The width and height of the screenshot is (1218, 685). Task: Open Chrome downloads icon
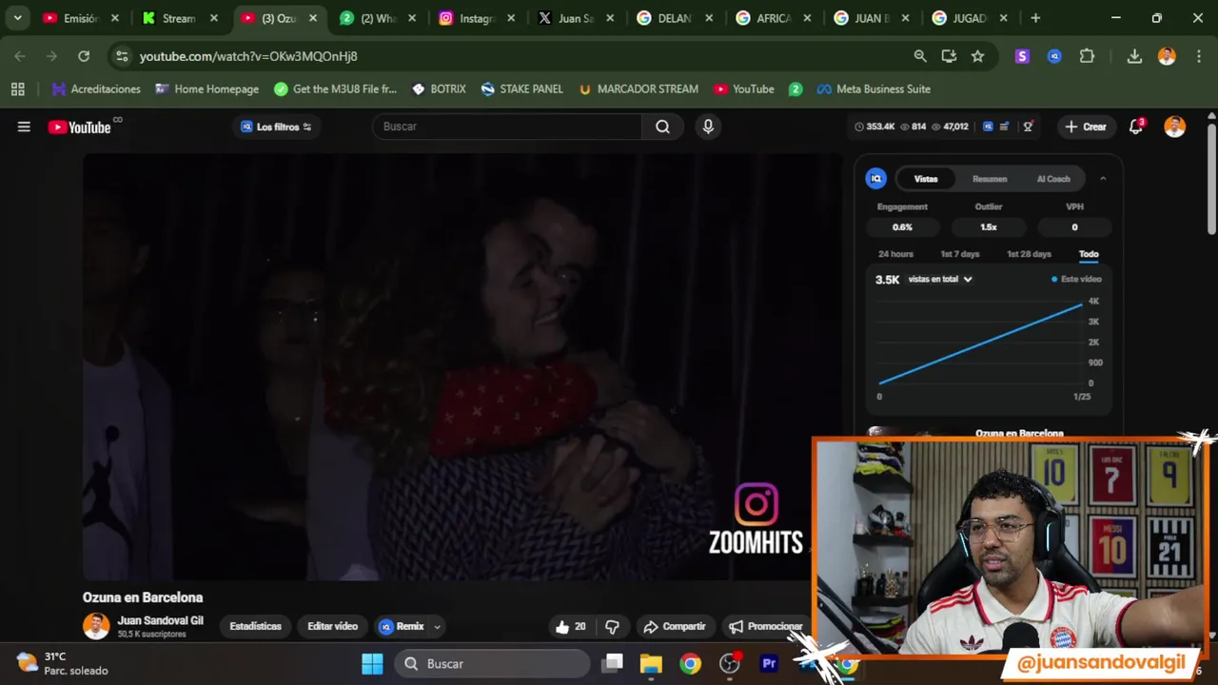pos(1134,56)
